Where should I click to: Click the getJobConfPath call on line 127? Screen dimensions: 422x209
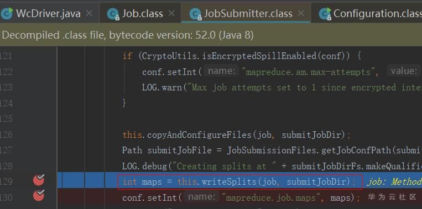click(x=356, y=150)
